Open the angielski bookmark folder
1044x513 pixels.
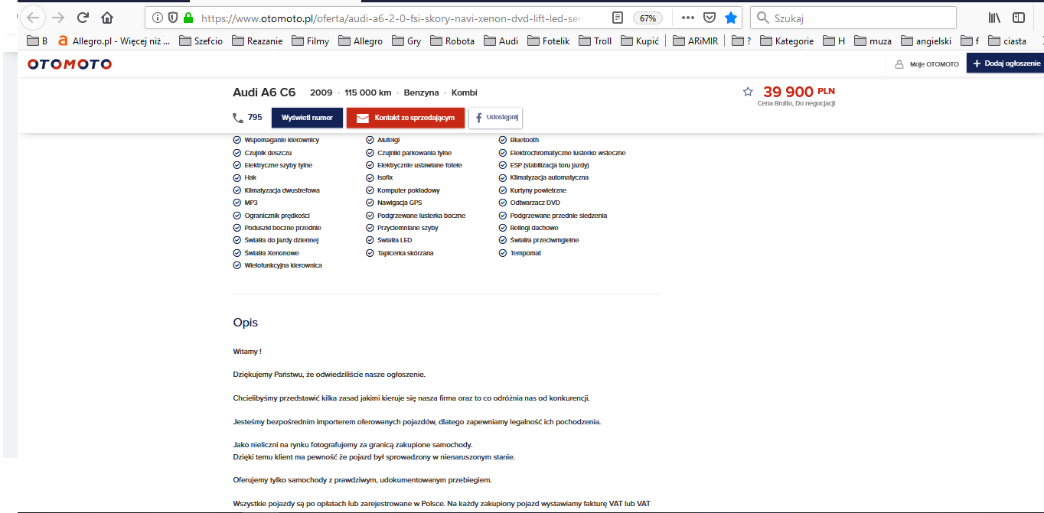927,41
